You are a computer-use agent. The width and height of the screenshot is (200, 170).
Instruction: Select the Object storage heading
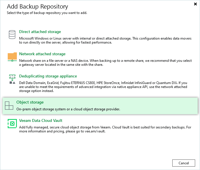point(30,102)
